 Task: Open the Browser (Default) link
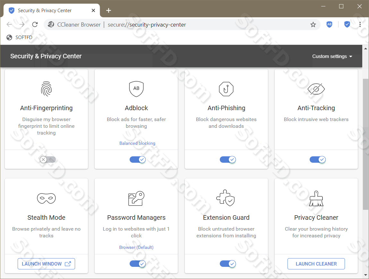point(136,247)
